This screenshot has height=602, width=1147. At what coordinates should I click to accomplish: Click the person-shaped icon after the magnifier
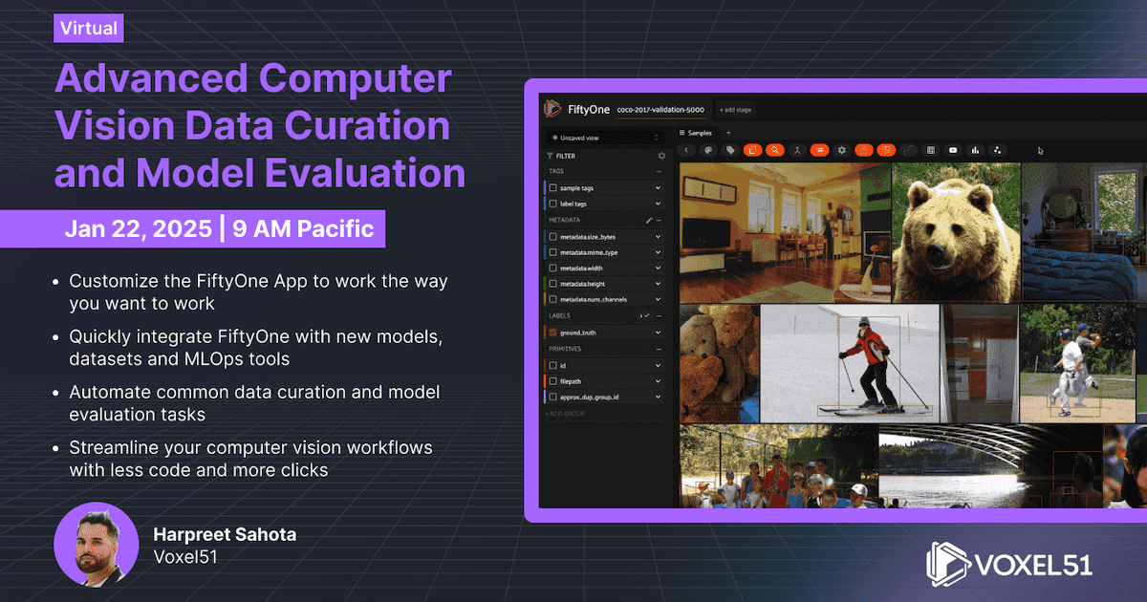[797, 150]
